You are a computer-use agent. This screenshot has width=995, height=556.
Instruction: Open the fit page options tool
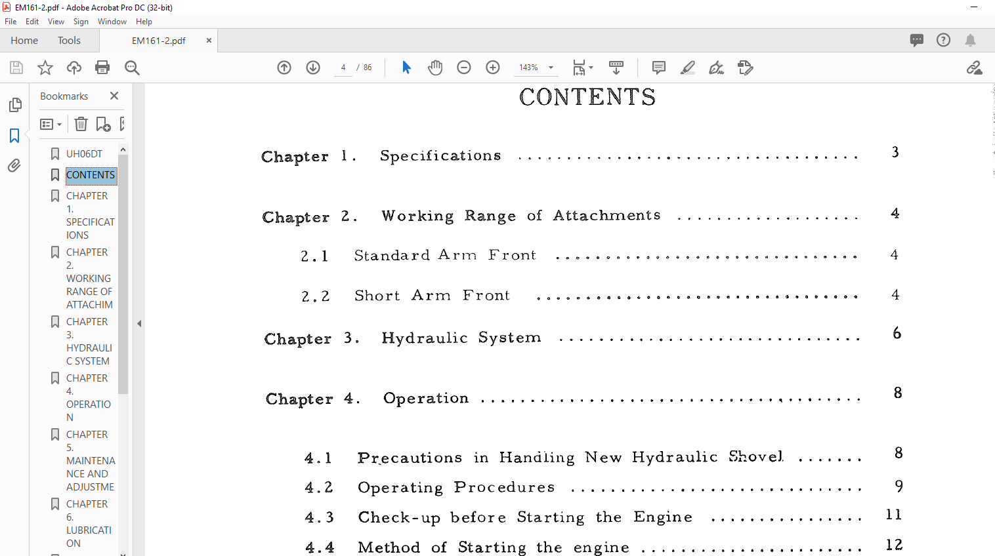tap(582, 68)
